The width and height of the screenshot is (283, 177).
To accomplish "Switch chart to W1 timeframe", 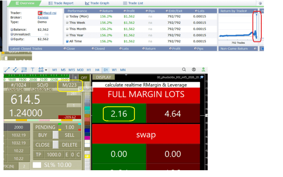I will pos(114,70).
